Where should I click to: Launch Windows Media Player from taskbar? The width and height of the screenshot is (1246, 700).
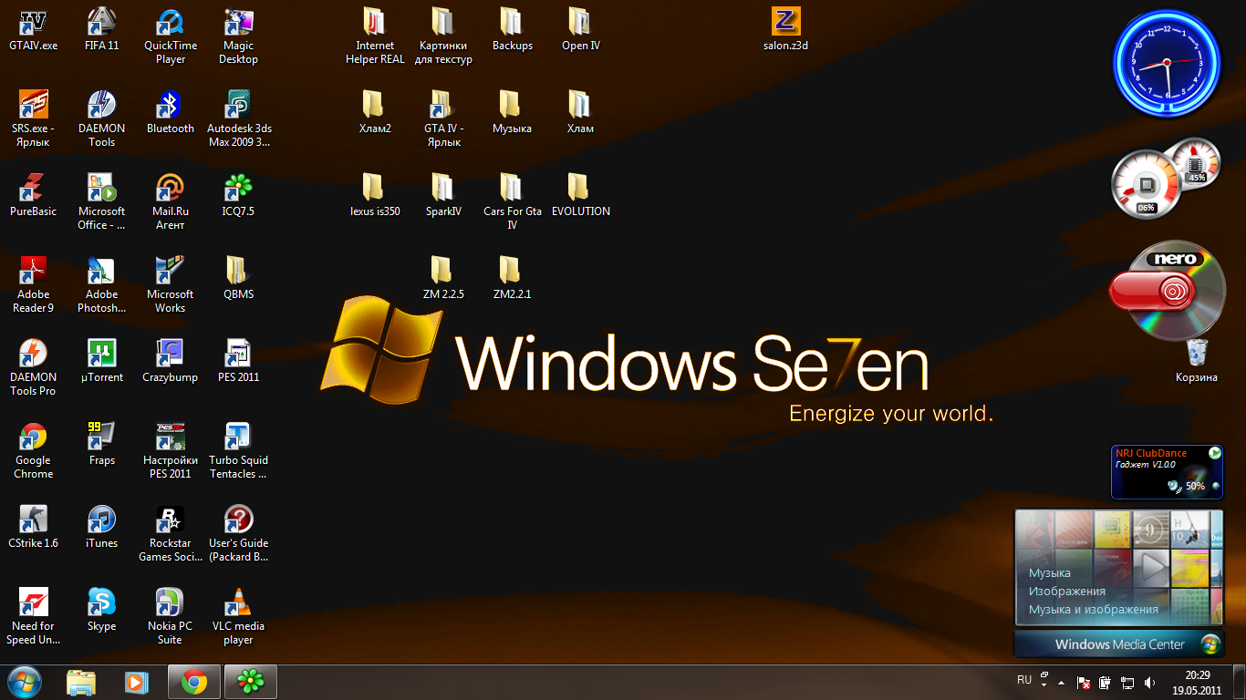(x=136, y=682)
